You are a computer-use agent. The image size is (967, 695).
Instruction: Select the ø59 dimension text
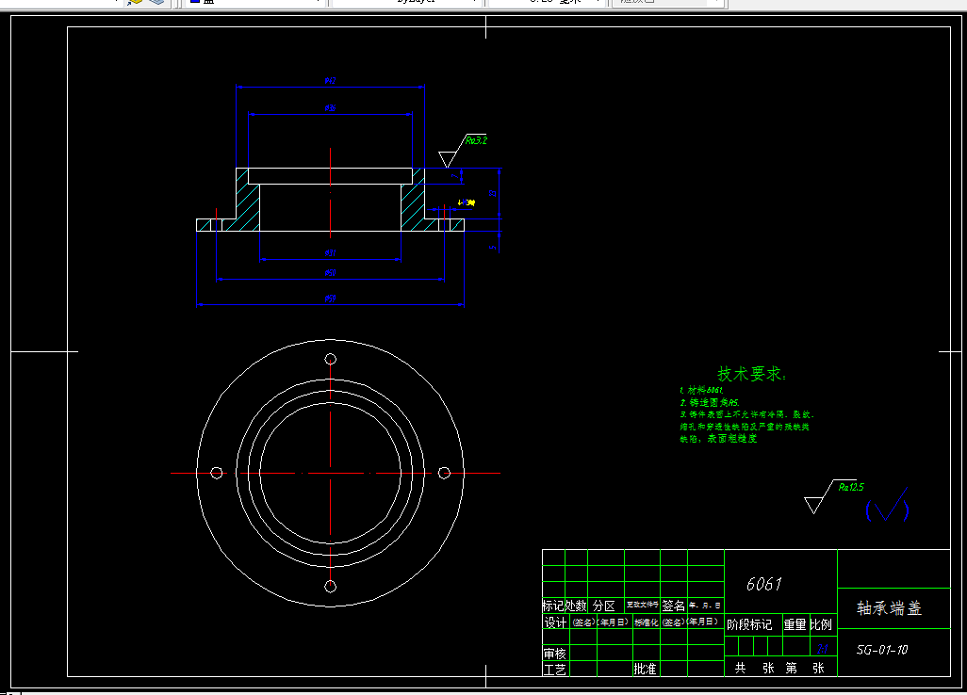click(330, 299)
